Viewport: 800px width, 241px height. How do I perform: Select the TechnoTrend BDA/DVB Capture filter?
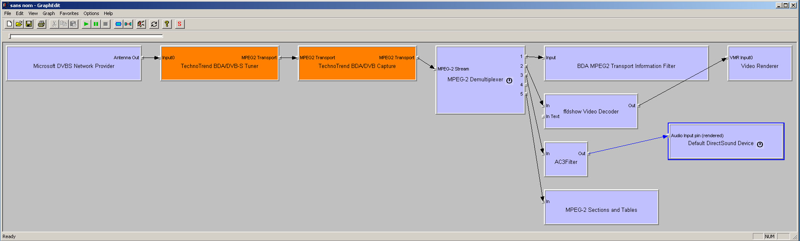(357, 63)
